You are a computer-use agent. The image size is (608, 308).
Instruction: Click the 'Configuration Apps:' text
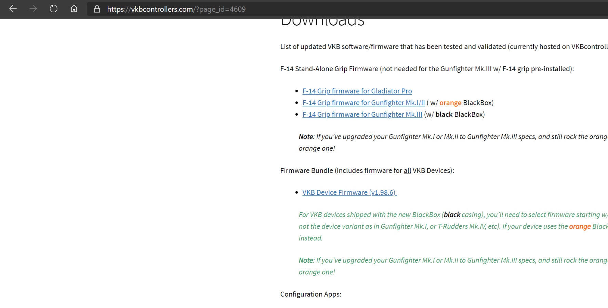click(x=310, y=294)
